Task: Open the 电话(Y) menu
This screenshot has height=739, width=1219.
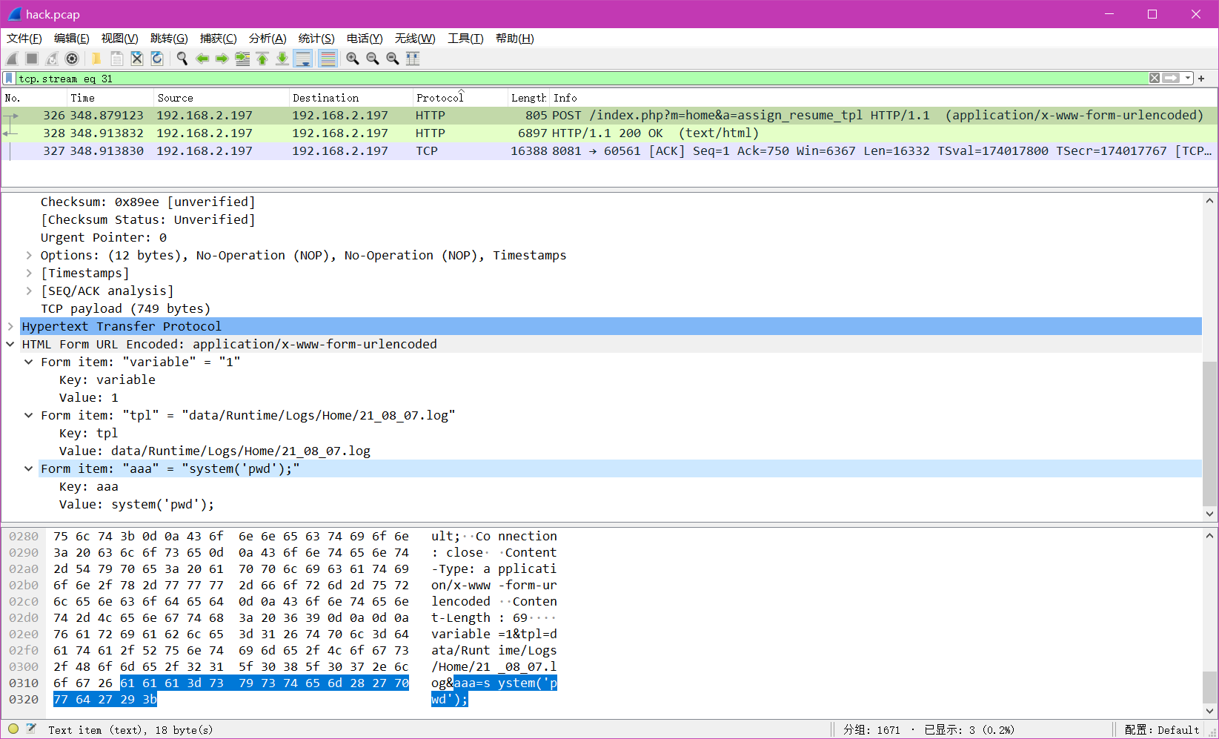Action: pyautogui.click(x=365, y=39)
